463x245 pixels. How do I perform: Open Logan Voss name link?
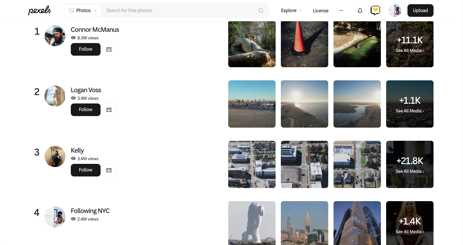point(86,90)
